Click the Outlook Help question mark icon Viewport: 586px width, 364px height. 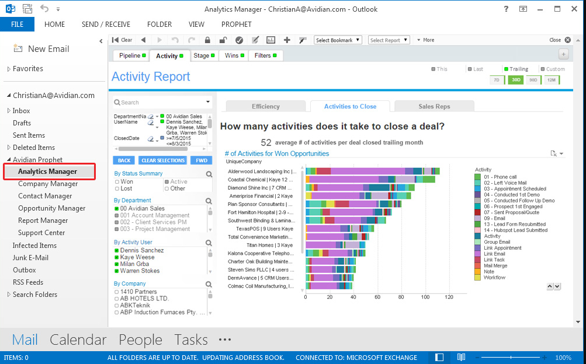pos(506,9)
